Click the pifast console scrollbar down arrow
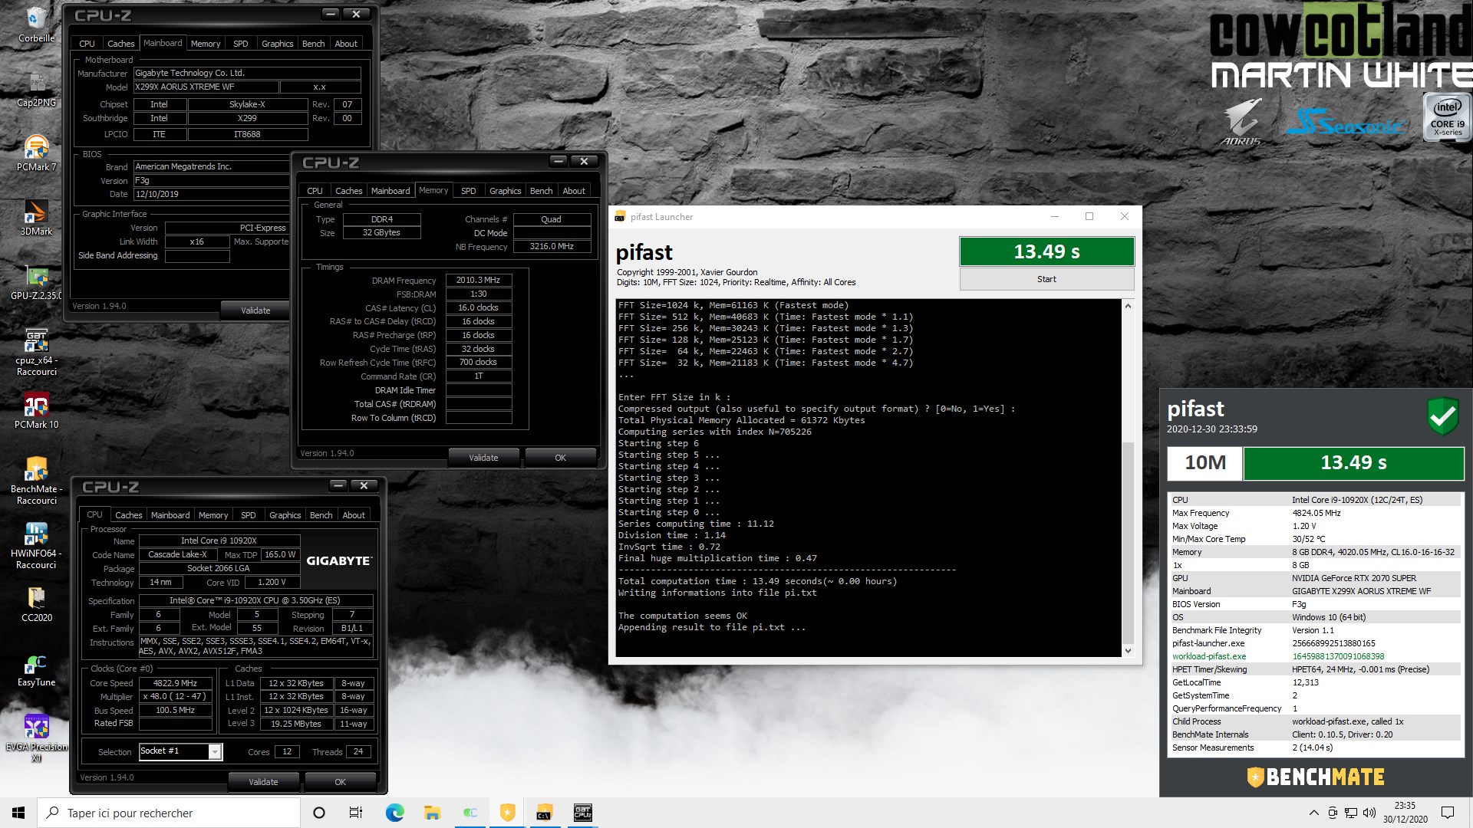Viewport: 1473px width, 828px height. tap(1128, 651)
